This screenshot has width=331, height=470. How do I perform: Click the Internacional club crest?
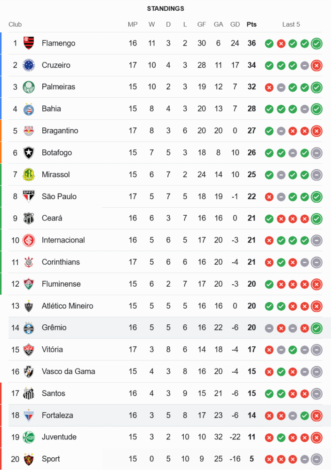tap(29, 240)
